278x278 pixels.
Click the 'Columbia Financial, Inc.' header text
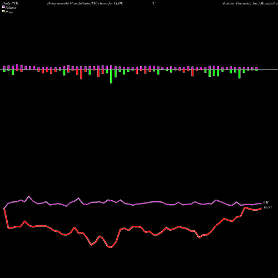[240, 3]
